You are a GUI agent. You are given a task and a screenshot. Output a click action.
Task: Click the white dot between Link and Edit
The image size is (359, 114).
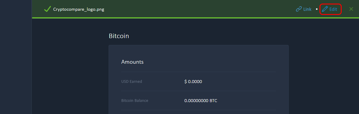tap(317, 9)
